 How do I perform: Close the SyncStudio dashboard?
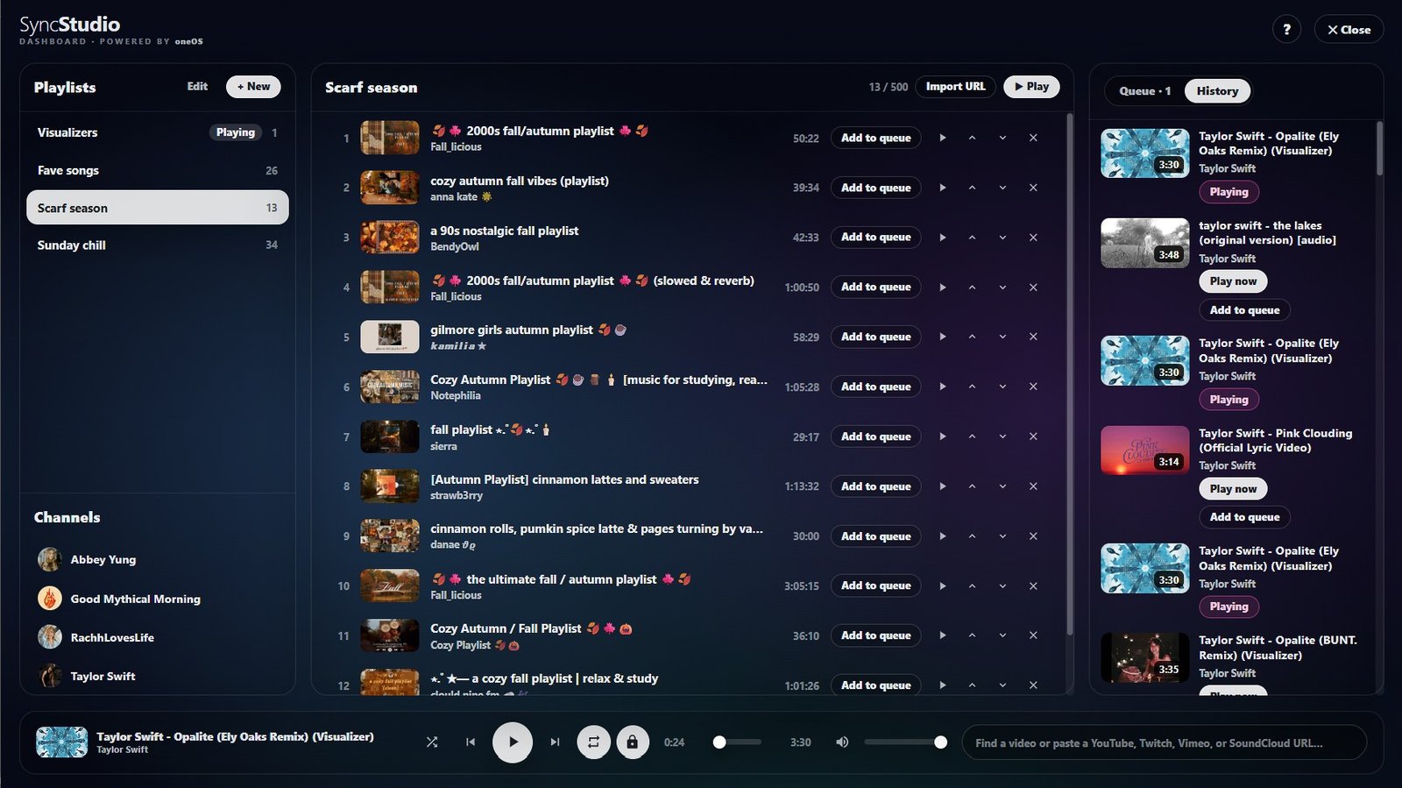1349,29
